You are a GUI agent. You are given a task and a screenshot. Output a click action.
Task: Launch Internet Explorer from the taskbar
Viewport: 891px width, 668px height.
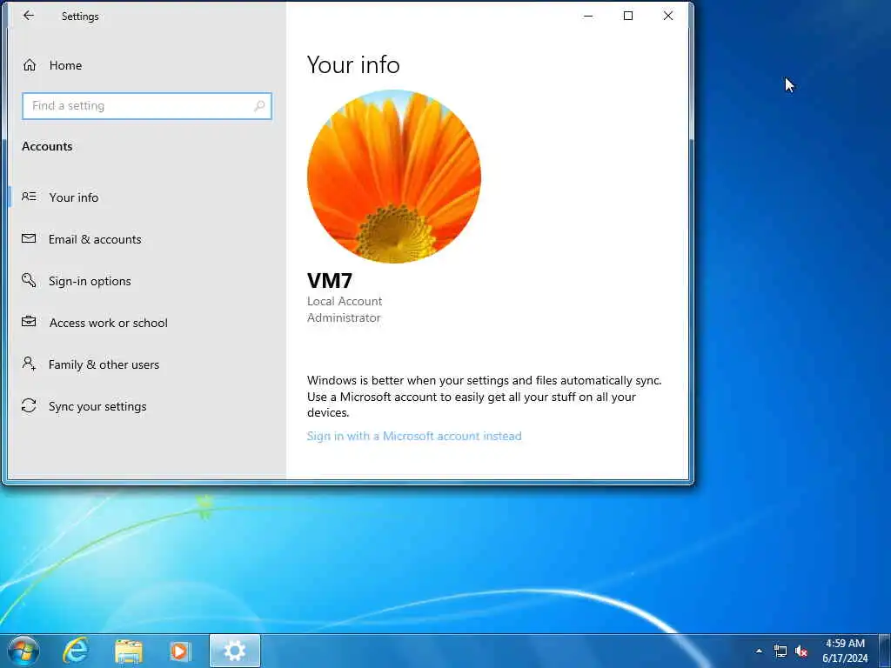point(76,651)
